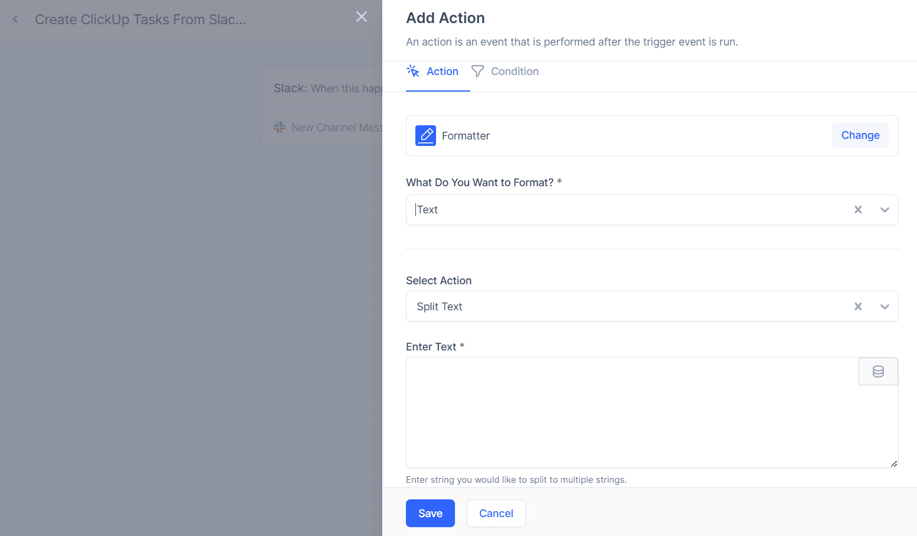Save the action
The height and width of the screenshot is (536, 917).
click(430, 513)
